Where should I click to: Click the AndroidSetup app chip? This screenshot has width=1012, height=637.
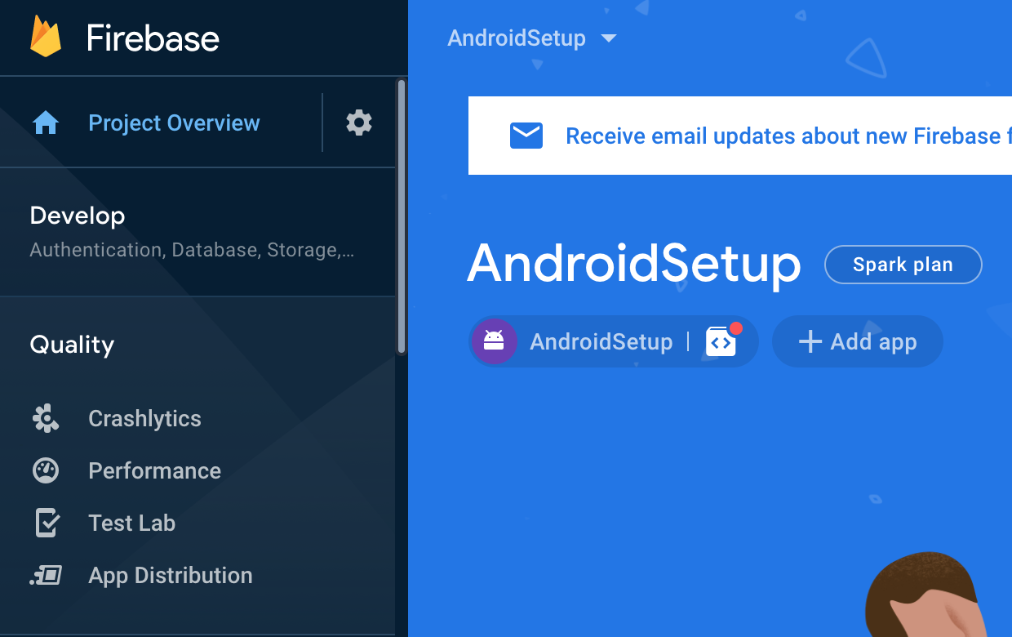click(x=601, y=341)
